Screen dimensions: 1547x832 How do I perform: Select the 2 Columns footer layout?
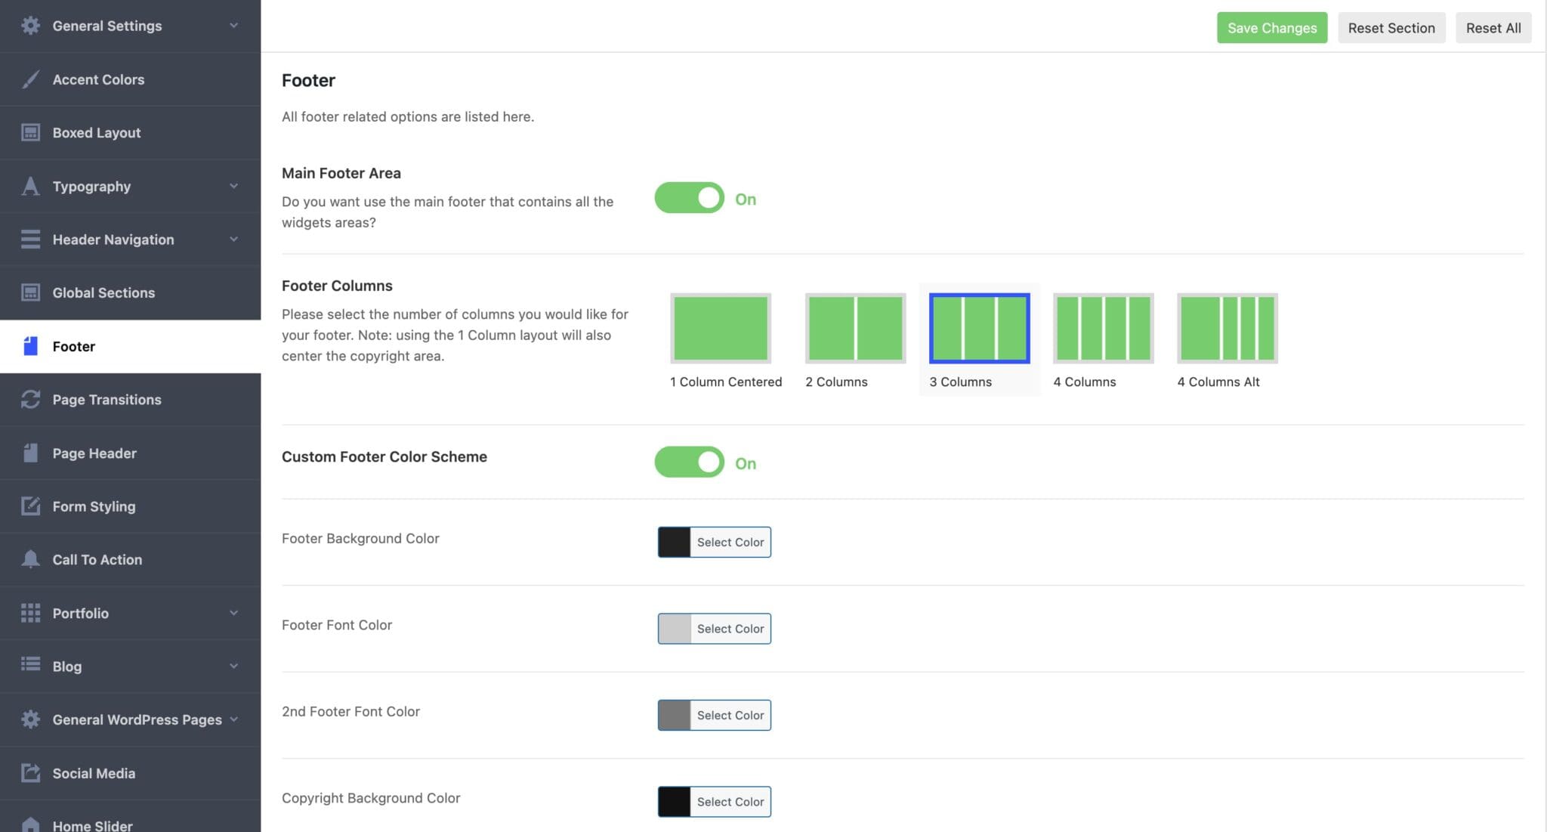coord(854,328)
